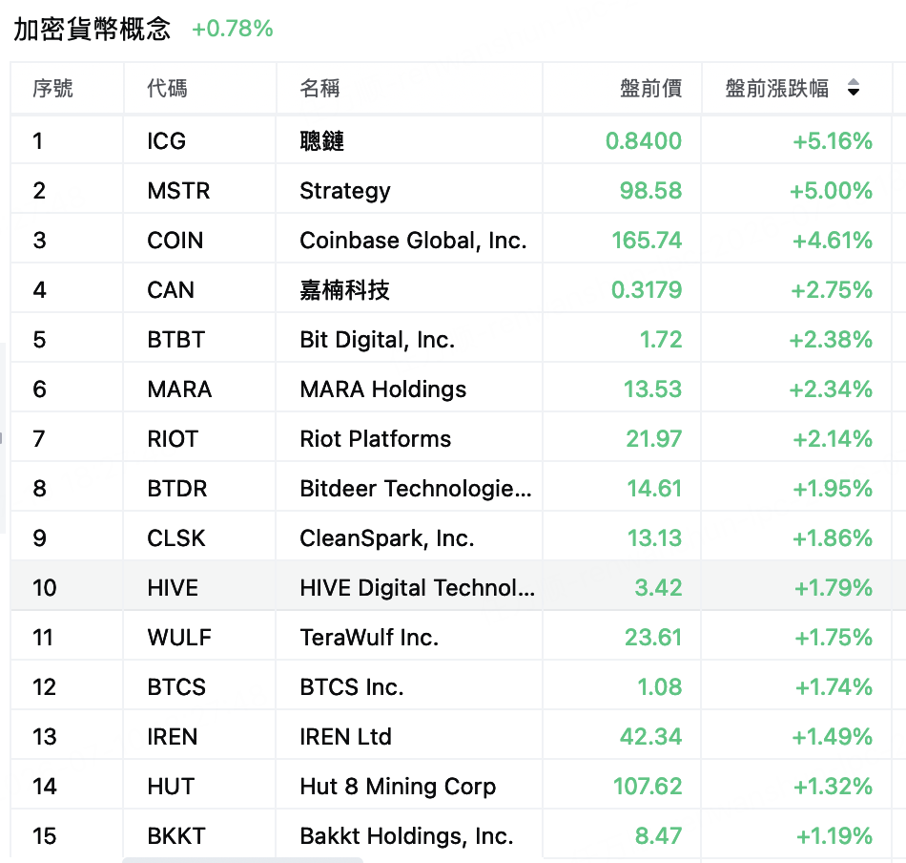This screenshot has height=863, width=906.
Task: Click the horizontal scrollbar at bottom
Action: point(242,860)
